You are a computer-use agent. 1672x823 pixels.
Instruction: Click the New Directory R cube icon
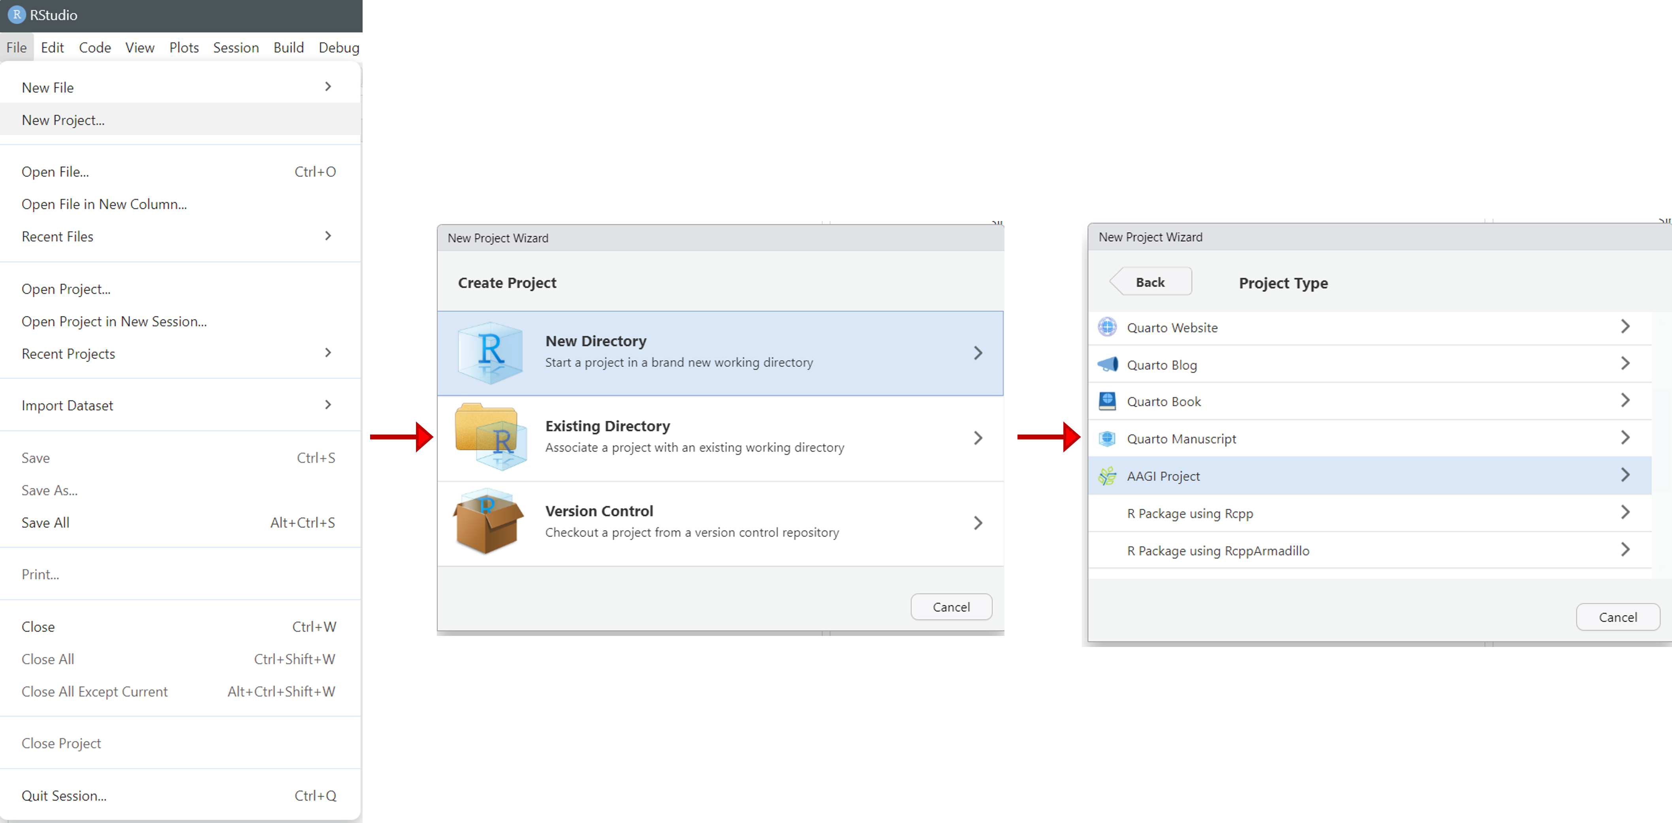click(x=490, y=352)
